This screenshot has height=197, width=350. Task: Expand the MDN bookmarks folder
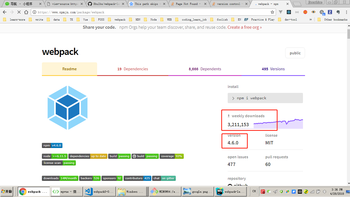[x=135, y=19]
